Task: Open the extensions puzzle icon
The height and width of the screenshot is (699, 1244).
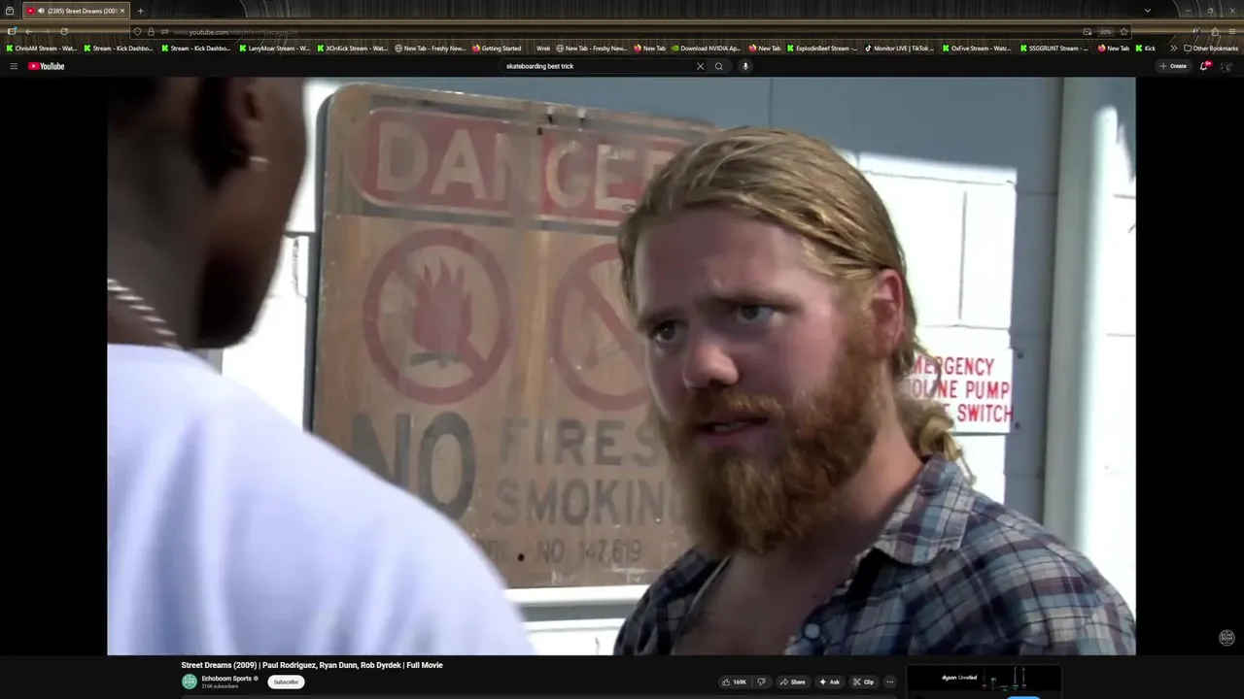Action: point(1215,31)
